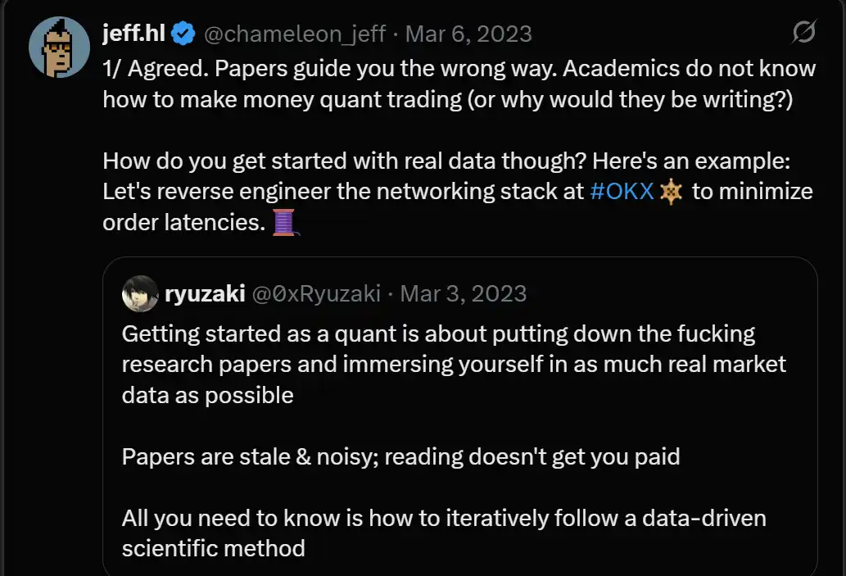Click the 'order latencies.' text
This screenshot has height=576, width=846.
(183, 223)
